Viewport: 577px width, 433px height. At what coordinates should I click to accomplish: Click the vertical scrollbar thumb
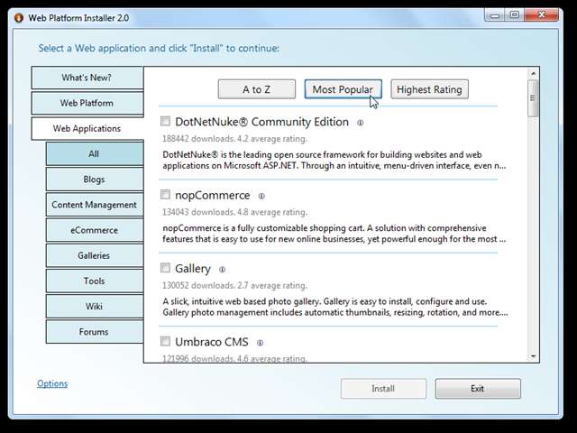533,98
